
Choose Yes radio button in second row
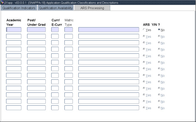coord(144,36)
